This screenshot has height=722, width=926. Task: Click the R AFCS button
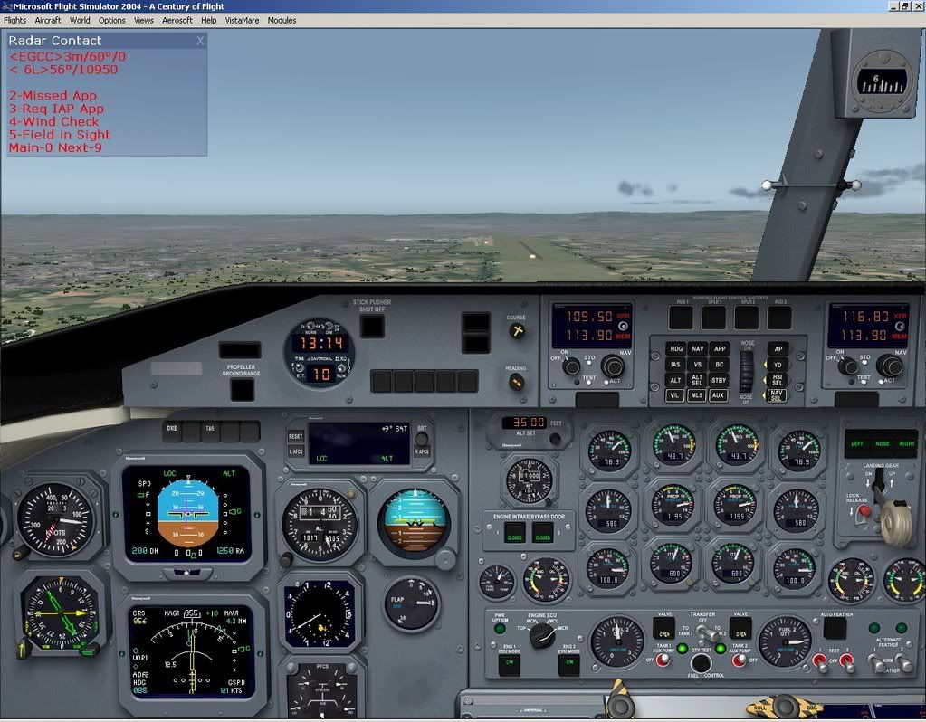click(422, 451)
